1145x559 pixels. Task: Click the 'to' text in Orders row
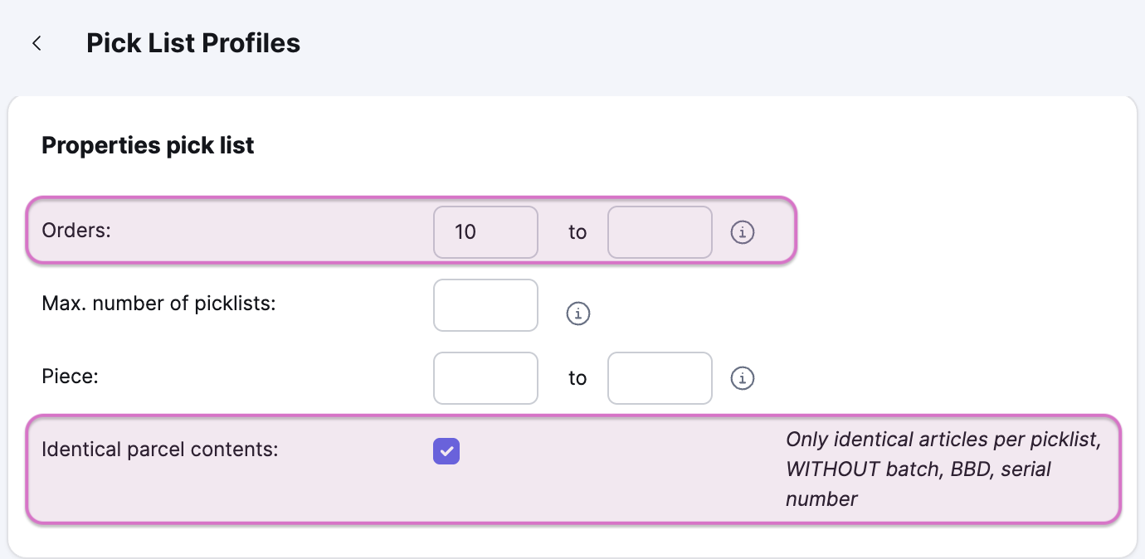(577, 232)
